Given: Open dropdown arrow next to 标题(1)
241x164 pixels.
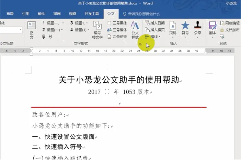Looking at the screenshot, I should coord(88,30).
